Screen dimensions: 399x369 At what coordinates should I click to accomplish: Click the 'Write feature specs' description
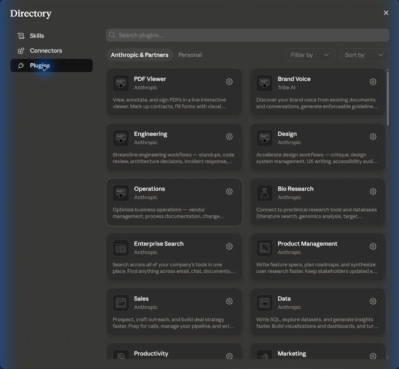[317, 268]
